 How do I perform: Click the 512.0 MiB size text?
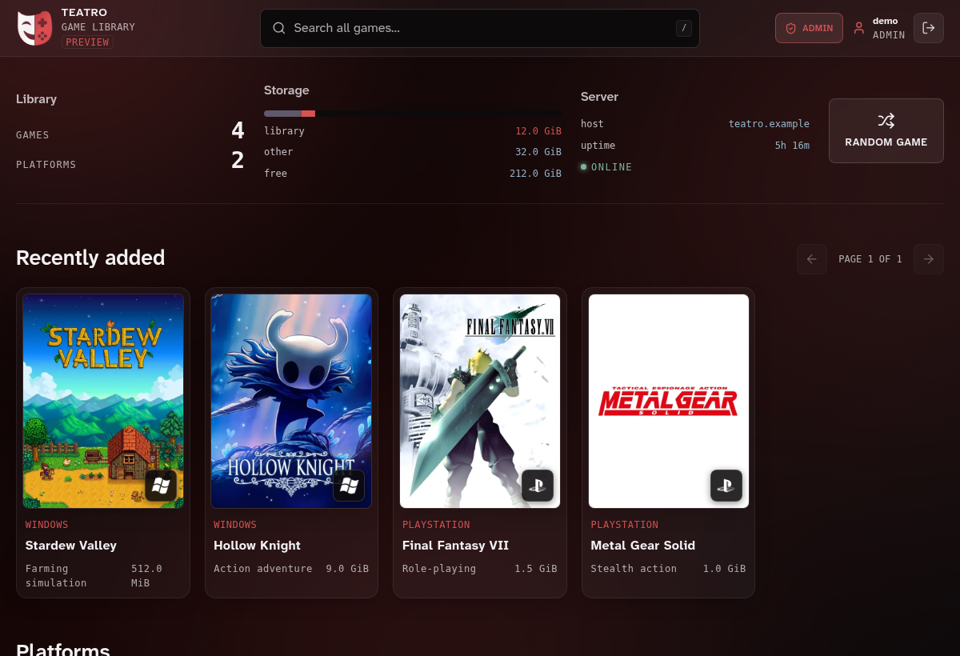147,576
